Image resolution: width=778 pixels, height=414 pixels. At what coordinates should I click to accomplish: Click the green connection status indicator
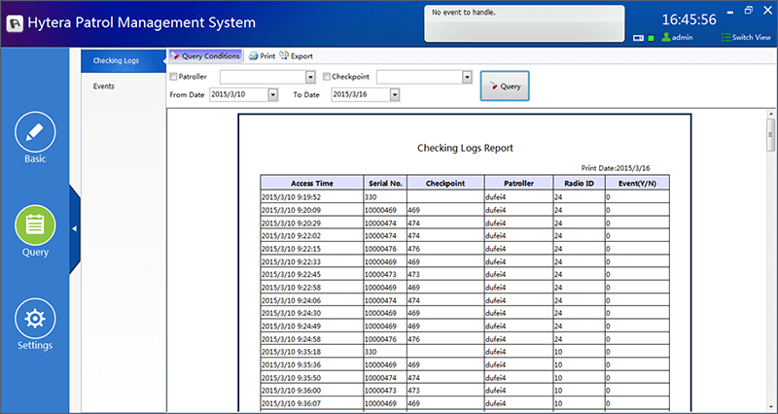[x=650, y=38]
